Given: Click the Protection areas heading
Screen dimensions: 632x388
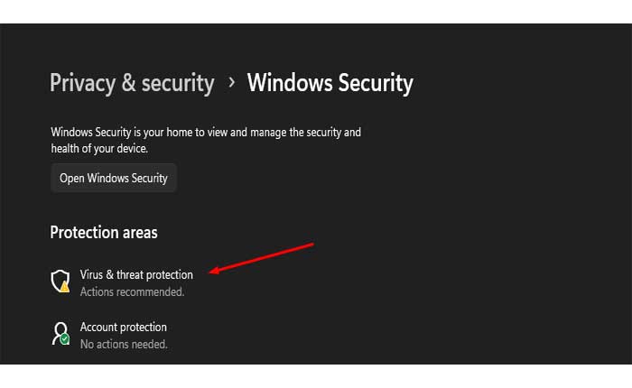Looking at the screenshot, I should (104, 233).
